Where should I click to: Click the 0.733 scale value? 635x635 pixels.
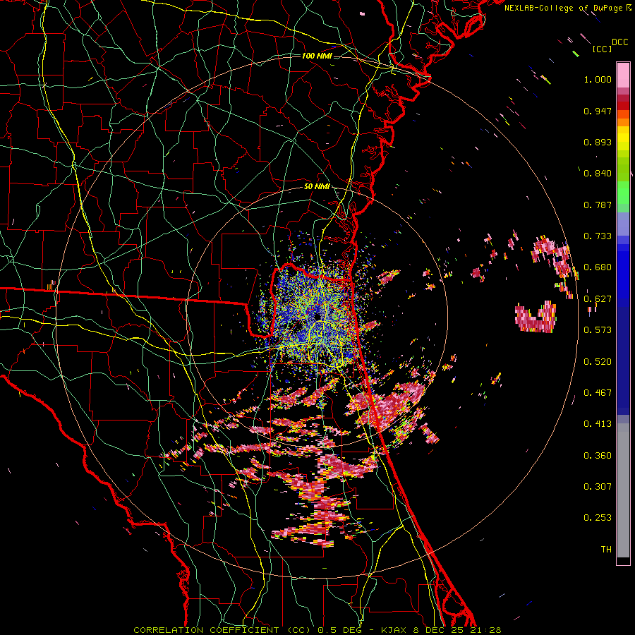point(598,236)
